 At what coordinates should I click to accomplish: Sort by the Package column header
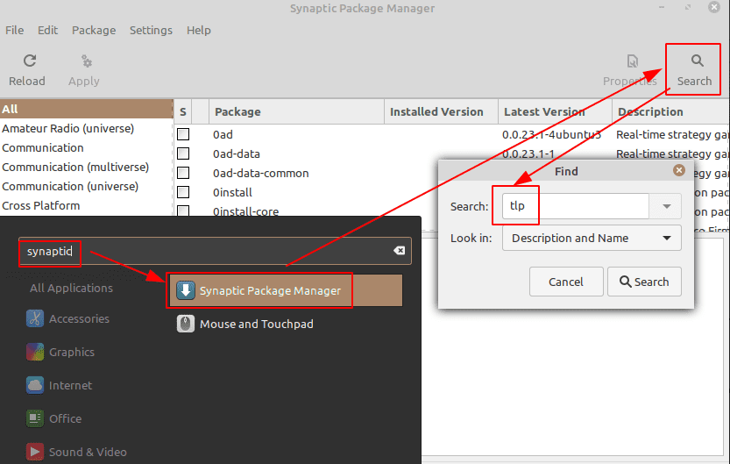point(296,111)
